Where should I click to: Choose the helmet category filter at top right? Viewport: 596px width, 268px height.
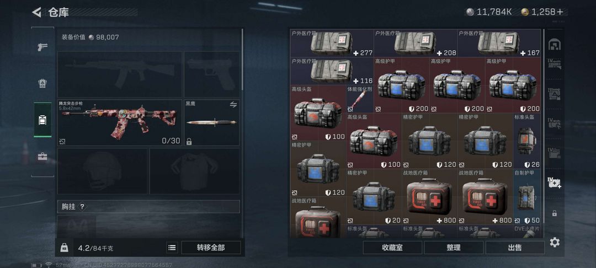point(555,45)
